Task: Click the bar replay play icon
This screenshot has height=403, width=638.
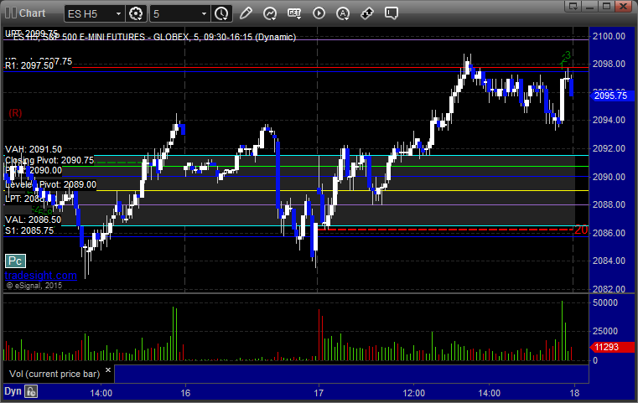Action: tap(319, 13)
